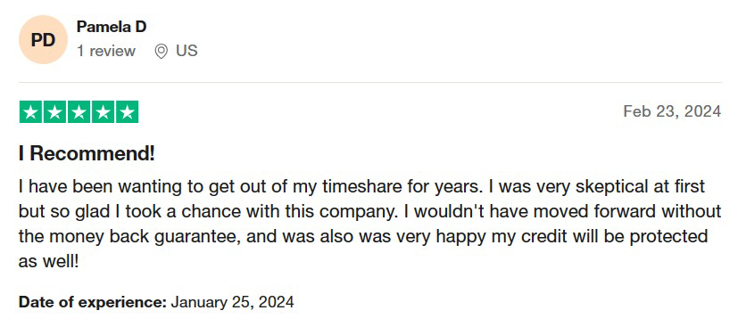Open the 'I Recommend!' review title
This screenshot has height=327, width=738.
click(x=87, y=153)
